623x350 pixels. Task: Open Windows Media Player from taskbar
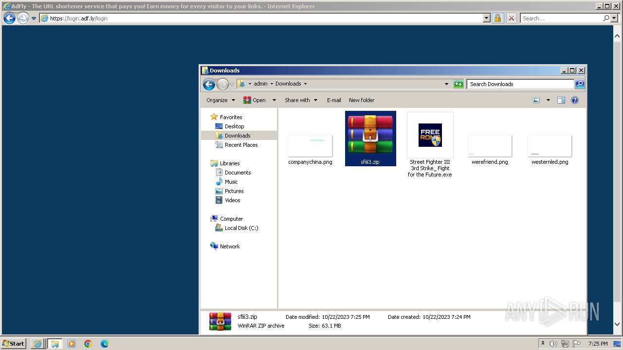72,344
